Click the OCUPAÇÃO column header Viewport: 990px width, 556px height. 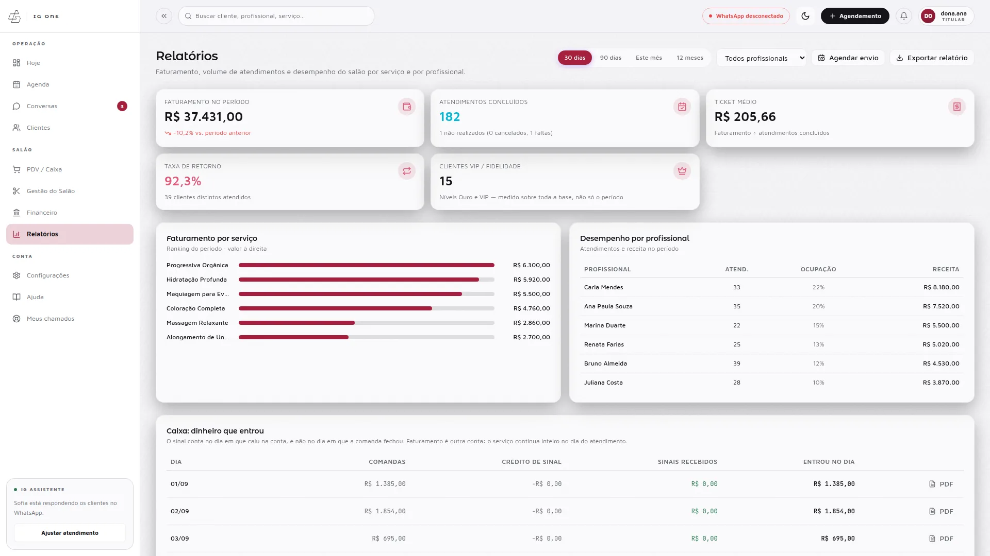pos(818,269)
